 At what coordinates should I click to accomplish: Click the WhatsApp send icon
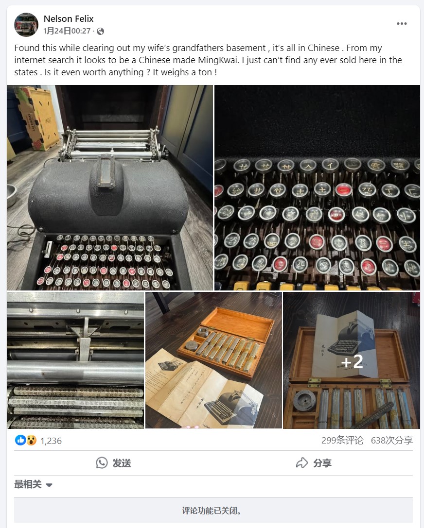(102, 463)
